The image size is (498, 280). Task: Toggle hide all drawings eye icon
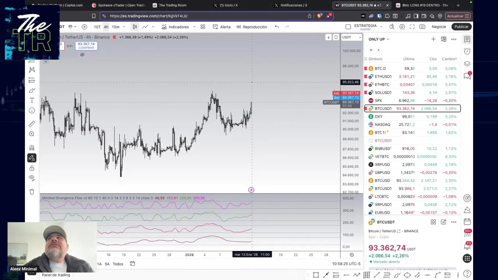click(x=32, y=178)
